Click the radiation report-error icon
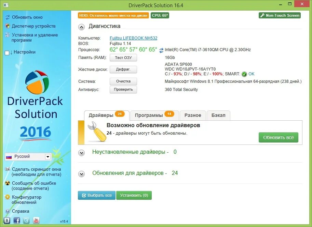 (x=8, y=183)
